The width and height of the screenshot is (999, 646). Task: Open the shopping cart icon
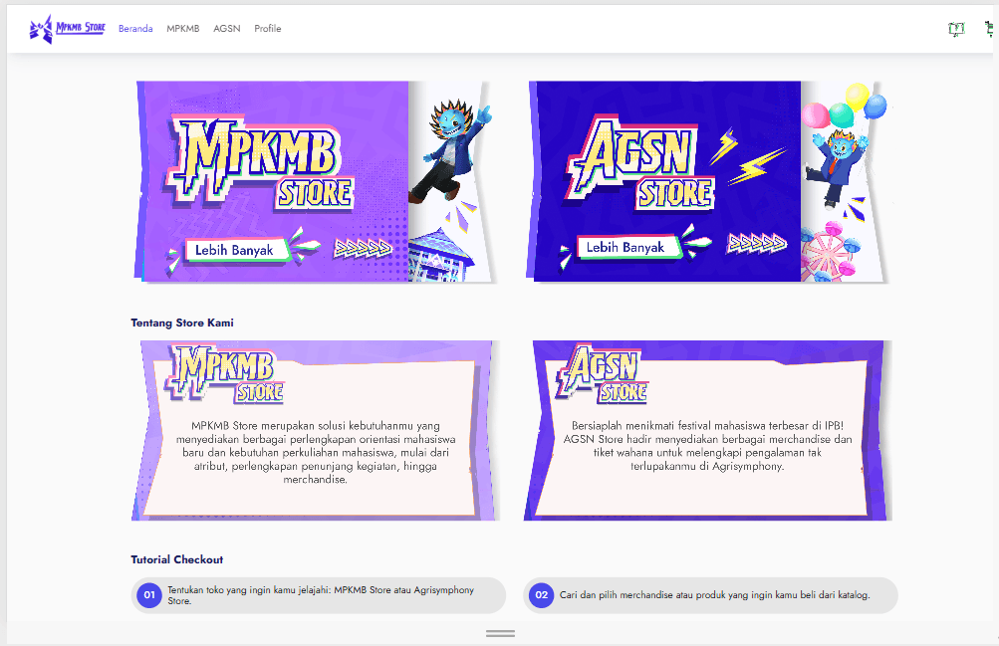[989, 29]
